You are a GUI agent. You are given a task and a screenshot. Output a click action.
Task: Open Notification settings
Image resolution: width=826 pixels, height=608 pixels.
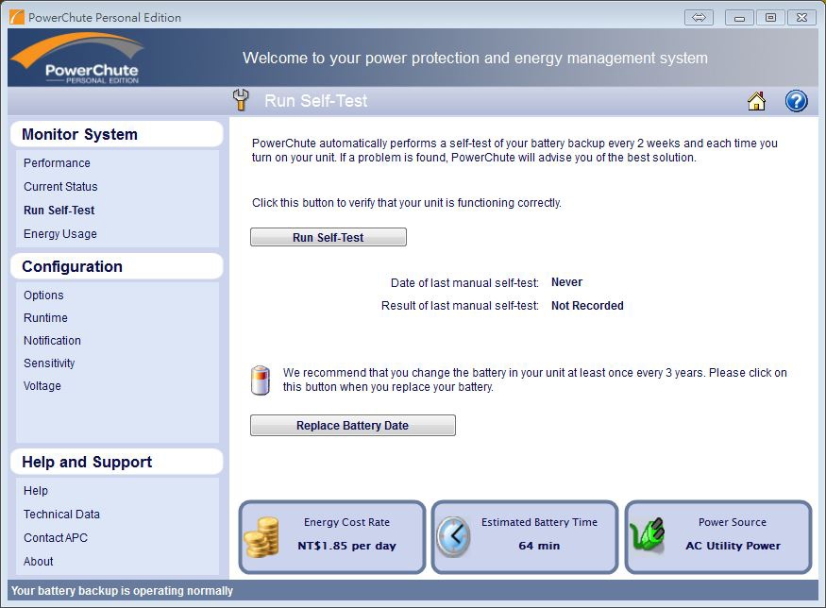click(52, 341)
